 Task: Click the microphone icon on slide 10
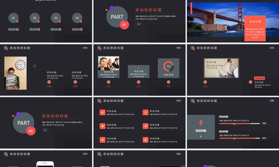201,122
